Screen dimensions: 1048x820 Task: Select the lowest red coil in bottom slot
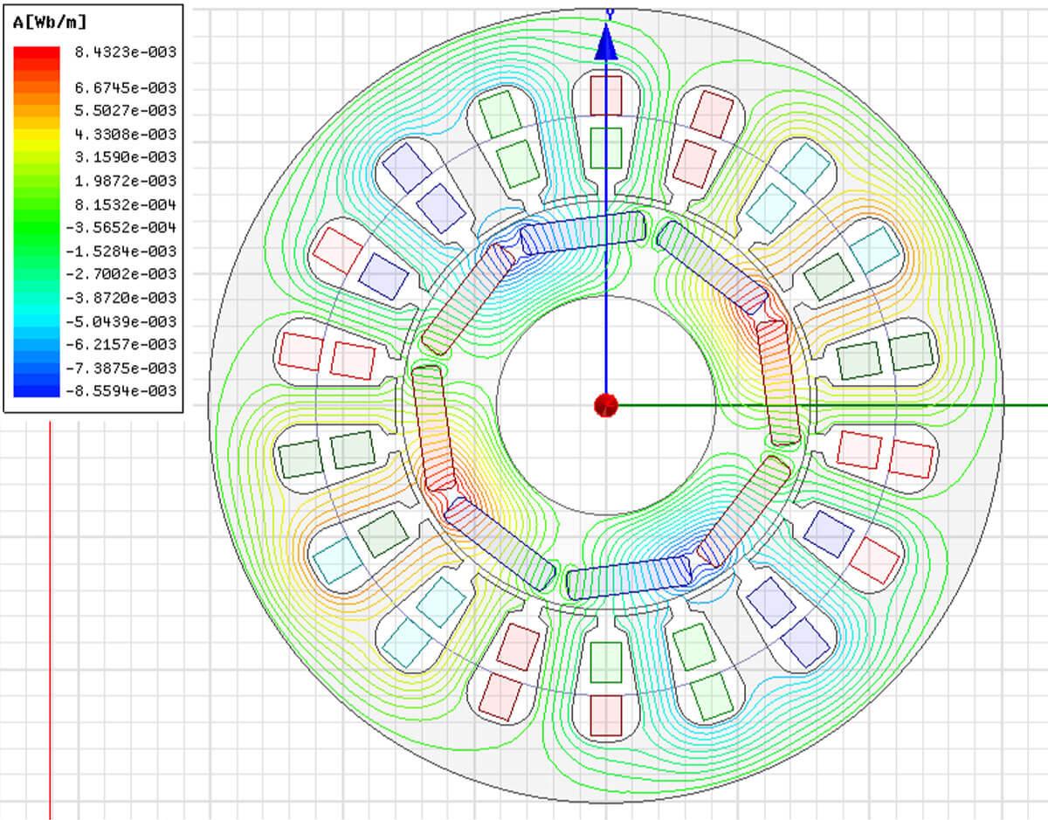pyautogui.click(x=605, y=716)
